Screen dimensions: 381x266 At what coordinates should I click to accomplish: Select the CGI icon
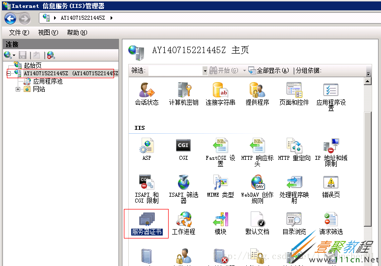tap(183, 149)
